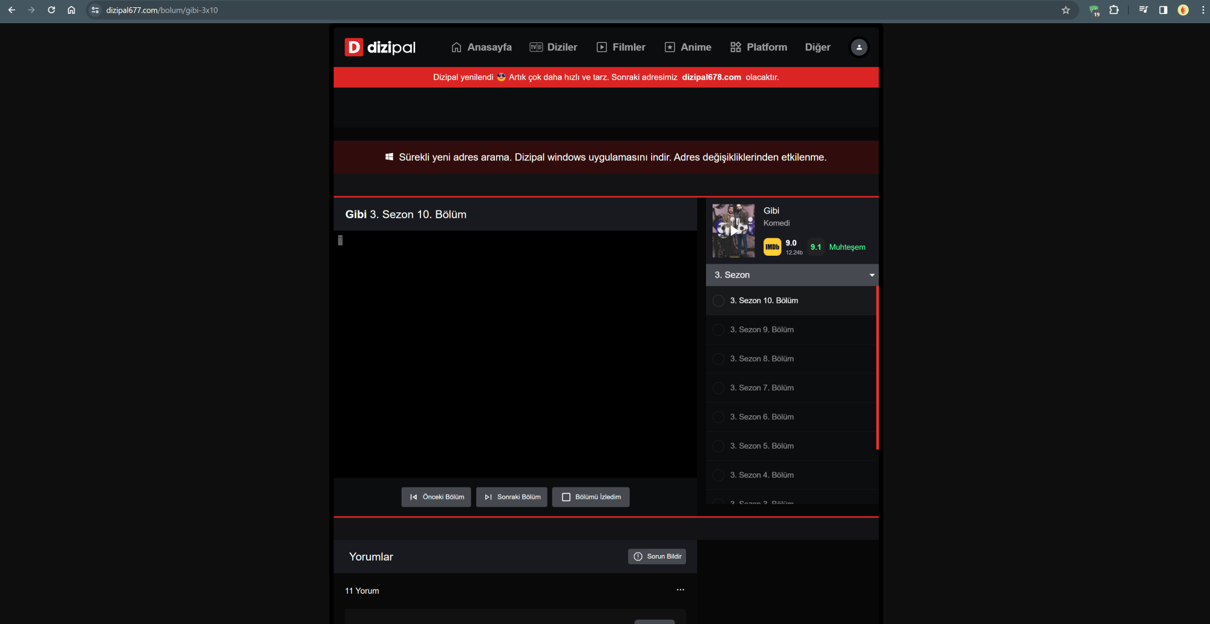Screen dimensions: 1210x624
Task: Open the browser side panel icon
Action: 1163,10
